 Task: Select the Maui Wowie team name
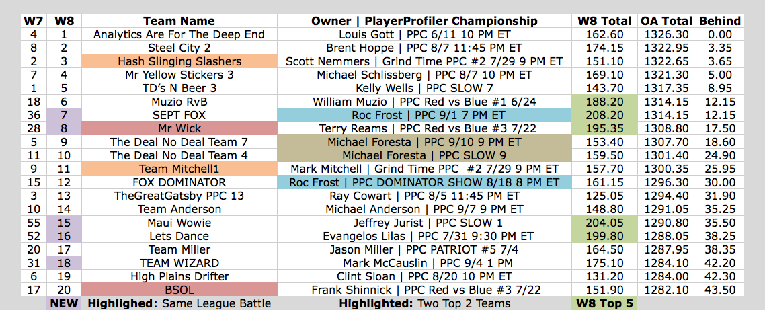(x=179, y=223)
